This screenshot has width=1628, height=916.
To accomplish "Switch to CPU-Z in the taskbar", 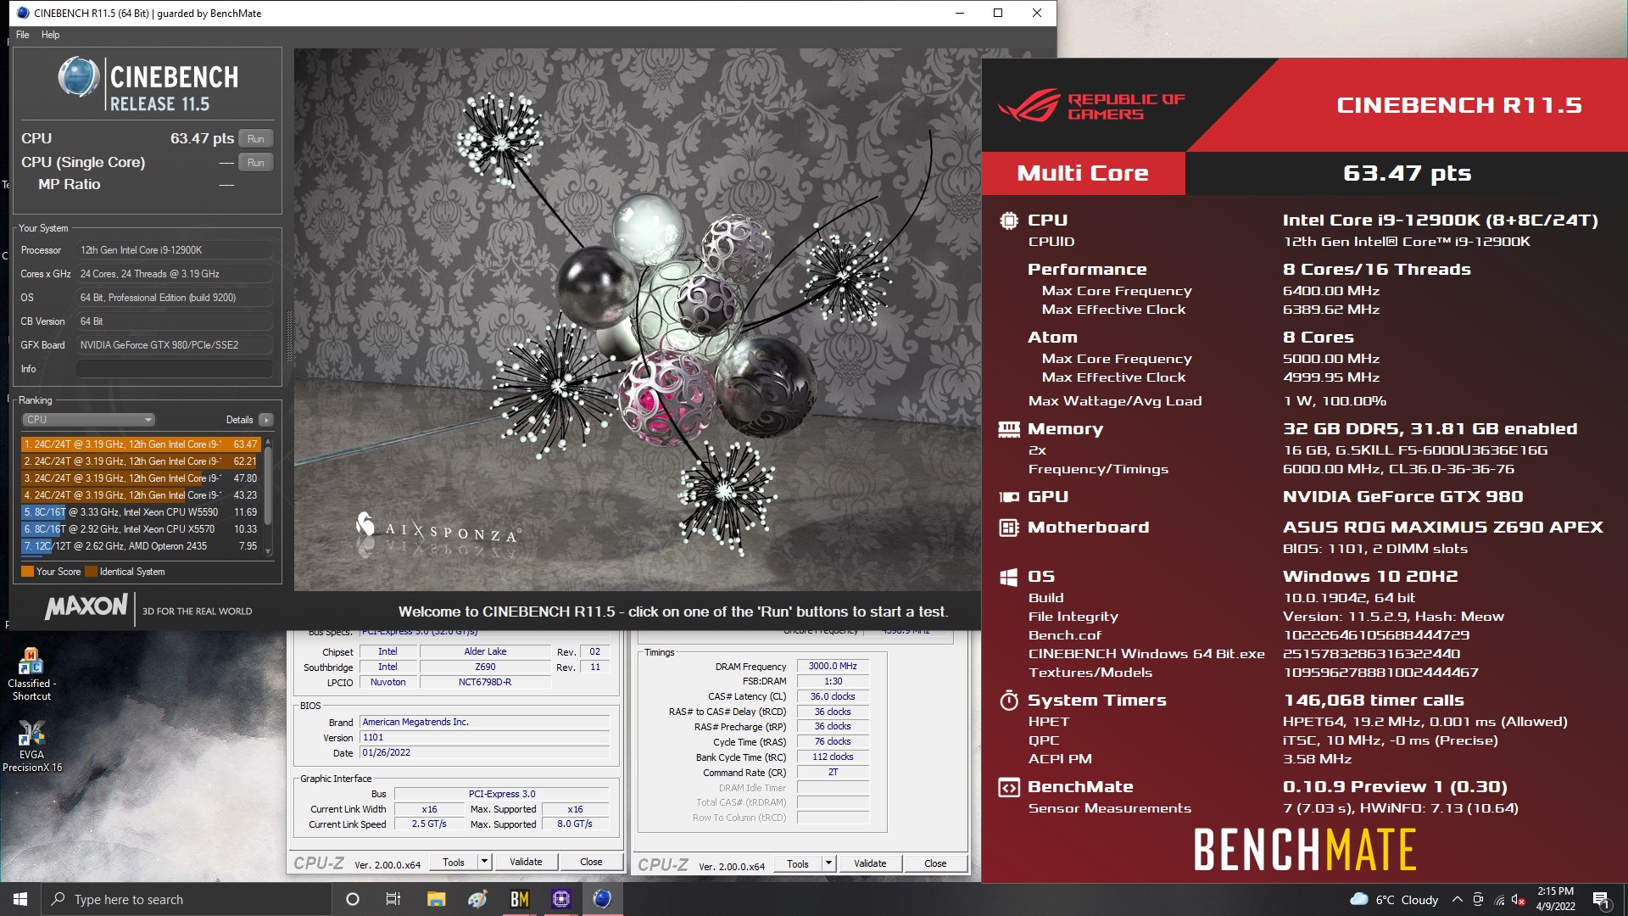I will [x=560, y=899].
